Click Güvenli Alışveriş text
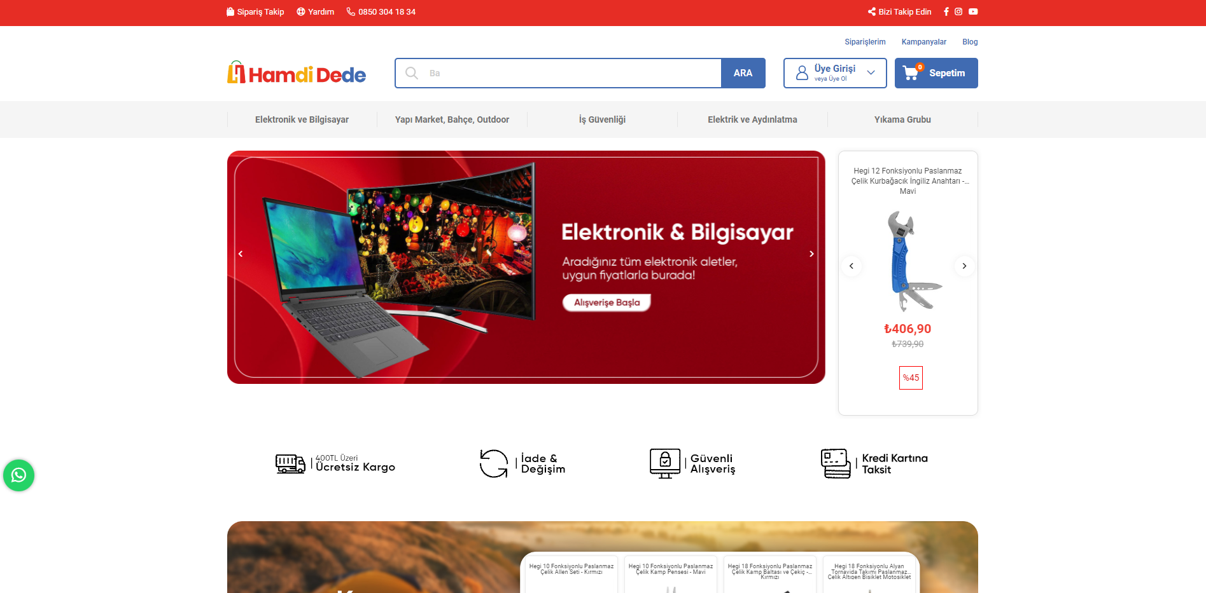The width and height of the screenshot is (1206, 593). click(x=713, y=464)
